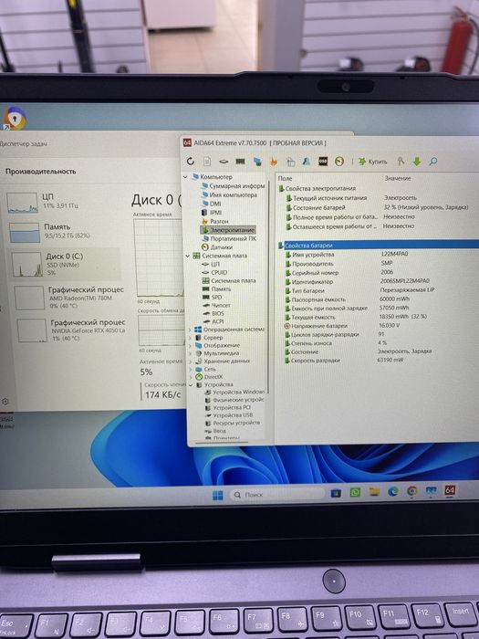
Task: Select Ресурсы устройств in the tree
Action: 233,423
